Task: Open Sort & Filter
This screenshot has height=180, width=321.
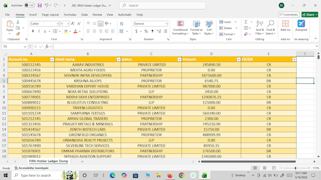Action: 260,28
